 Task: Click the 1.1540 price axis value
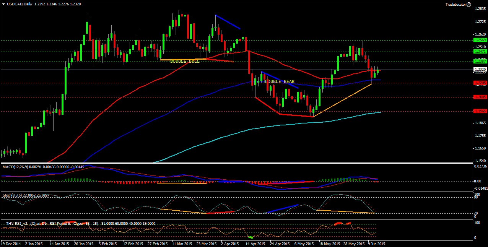coord(480,161)
